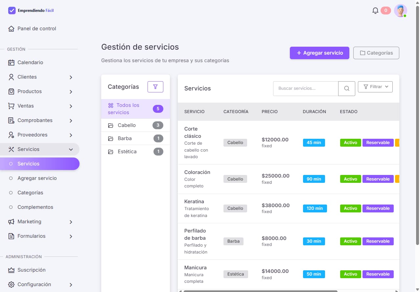This screenshot has height=292, width=420.
Task: Filter by Estética category in list
Action: pyautogui.click(x=135, y=152)
